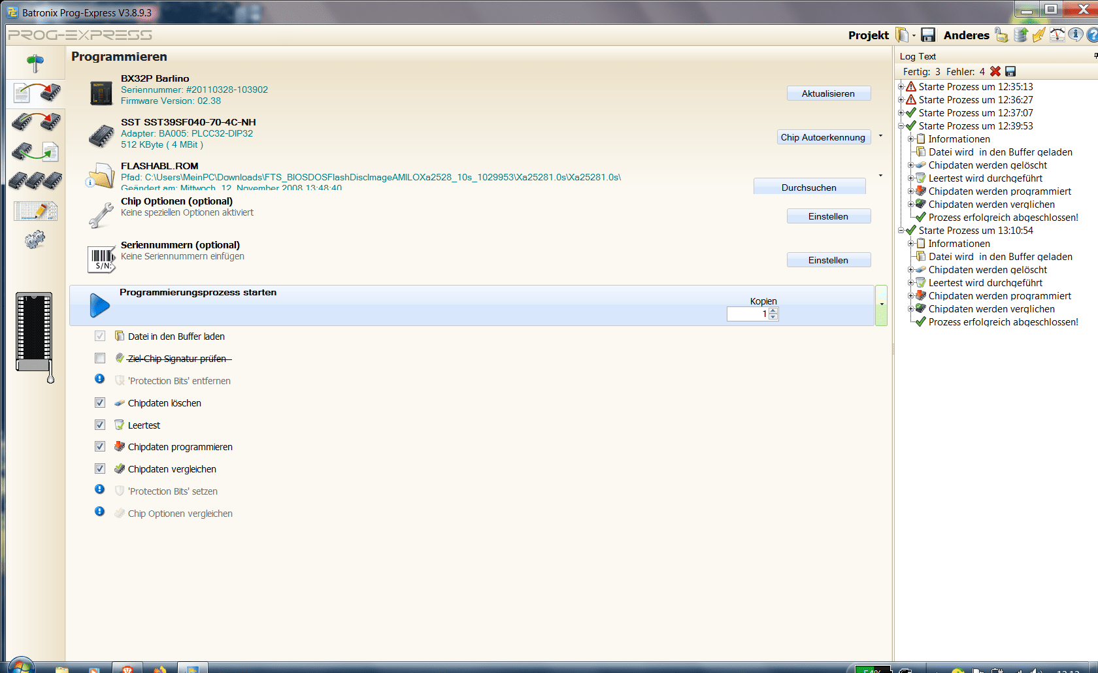Toggle 'Datei in den Buffer laden' checkbox
Image resolution: width=1098 pixels, height=673 pixels.
[100, 336]
